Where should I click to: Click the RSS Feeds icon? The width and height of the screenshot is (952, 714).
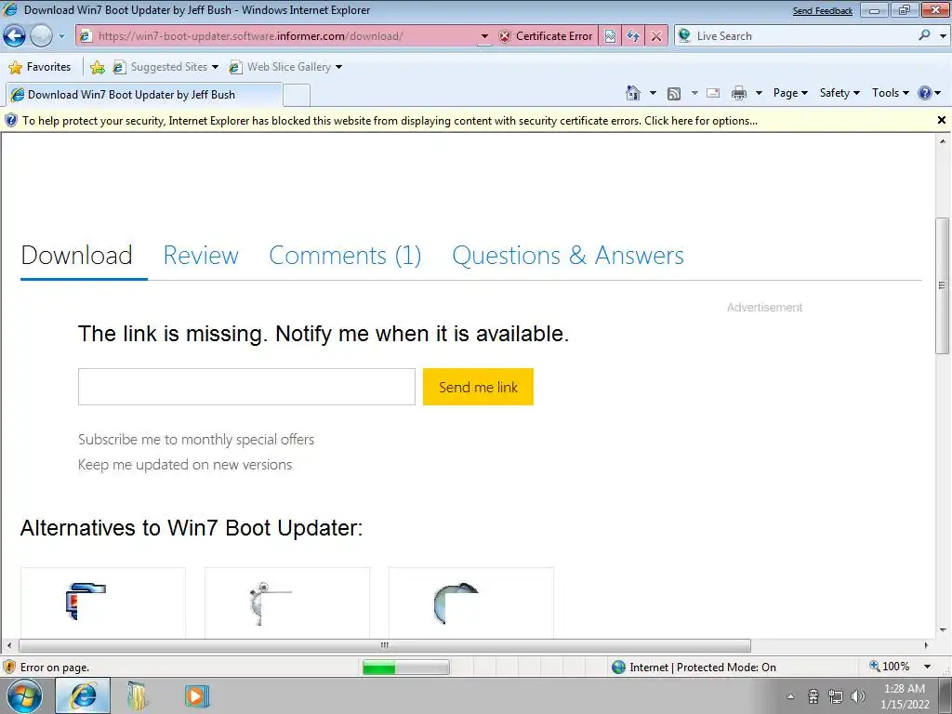pos(673,94)
